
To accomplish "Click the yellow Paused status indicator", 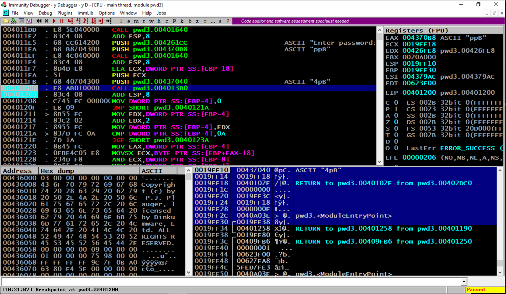I will point(485,290).
